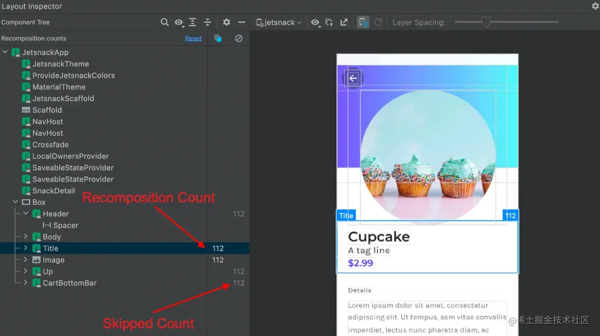The width and height of the screenshot is (600, 336).
Task: Click the Image node picture icon
Action: [36, 260]
